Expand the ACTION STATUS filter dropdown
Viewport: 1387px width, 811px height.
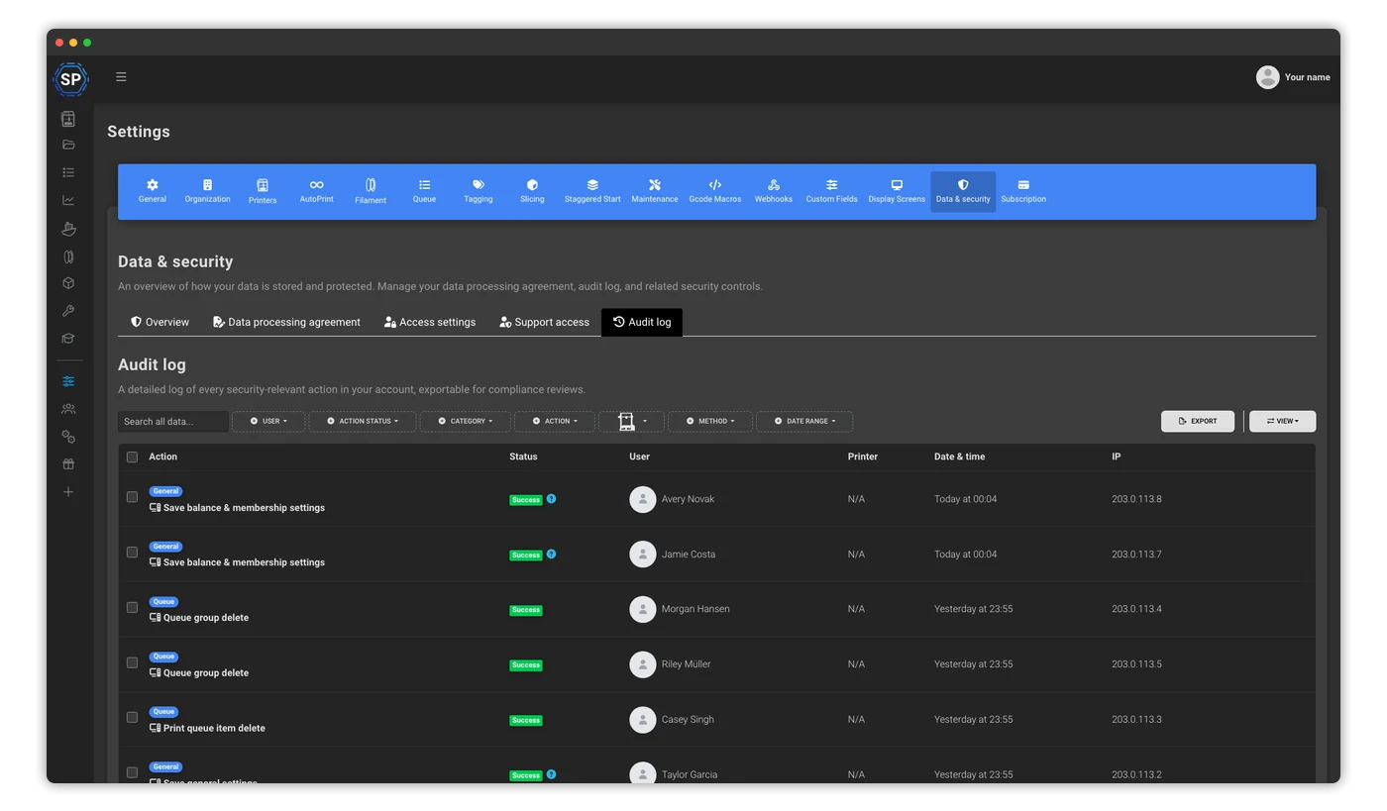[363, 422]
